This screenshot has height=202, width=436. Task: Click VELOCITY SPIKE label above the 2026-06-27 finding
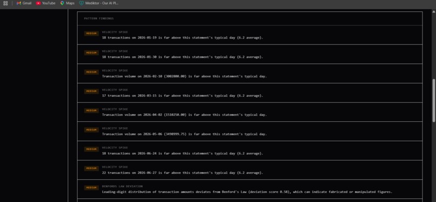coord(115,167)
